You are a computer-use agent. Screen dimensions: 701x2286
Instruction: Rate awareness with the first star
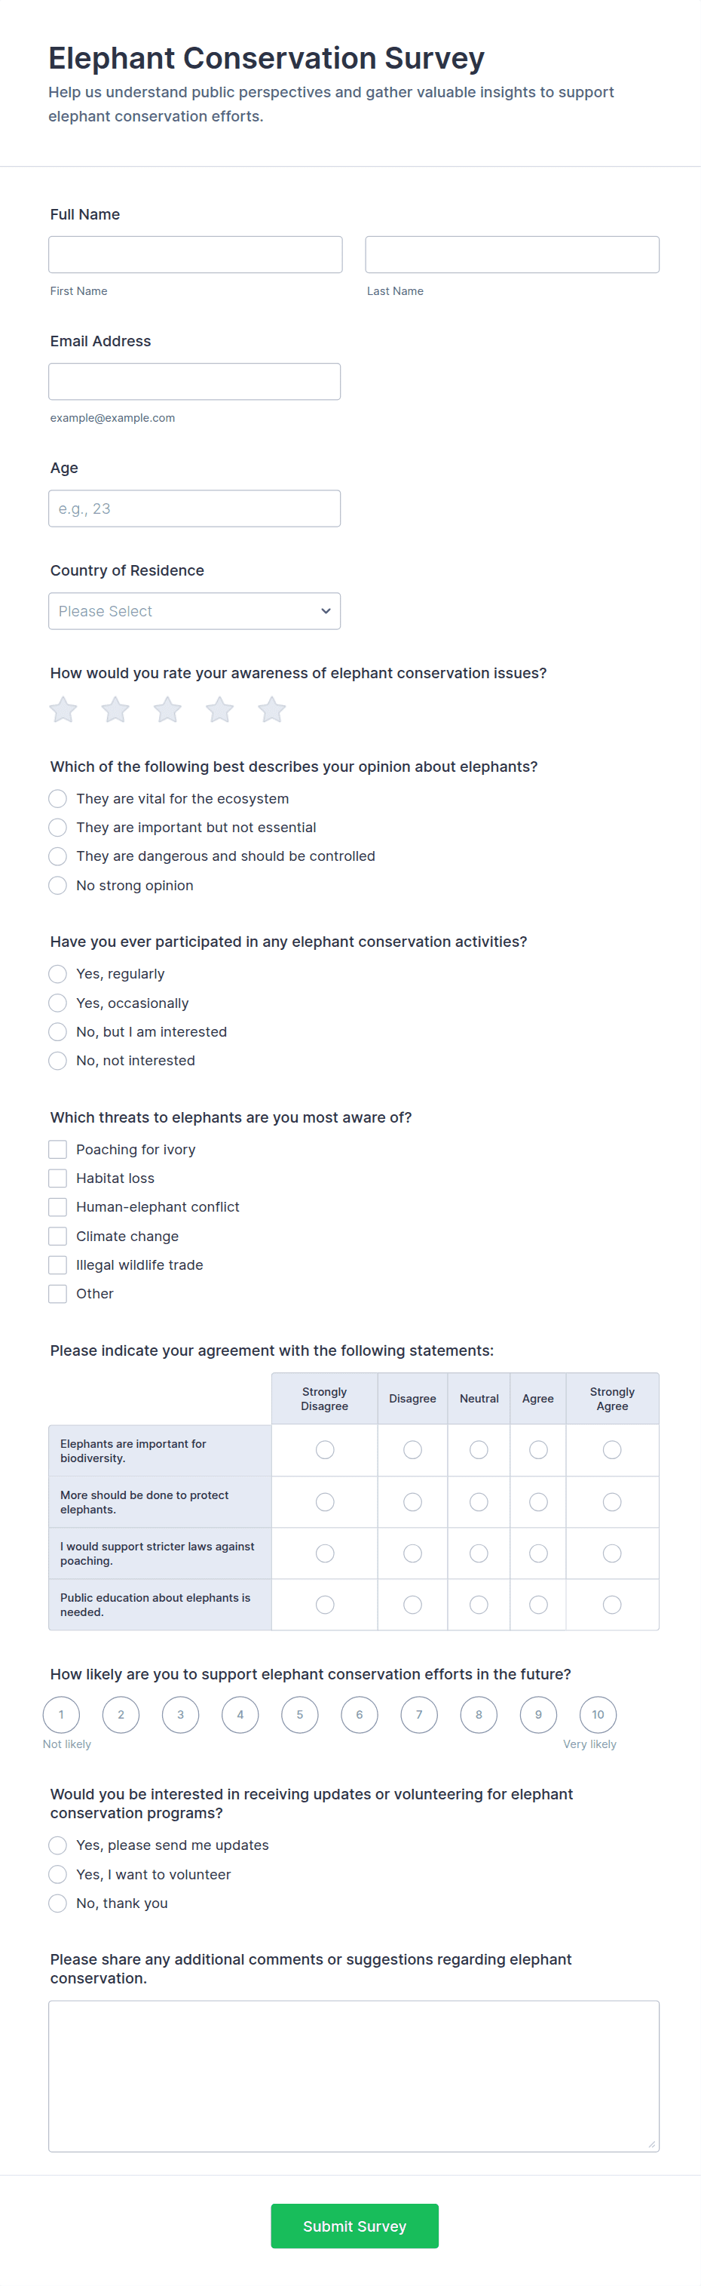pos(63,710)
